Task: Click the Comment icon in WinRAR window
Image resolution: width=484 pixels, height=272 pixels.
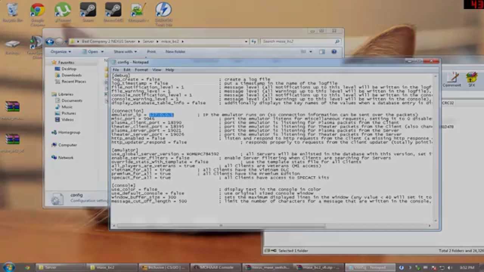Action: point(452,79)
